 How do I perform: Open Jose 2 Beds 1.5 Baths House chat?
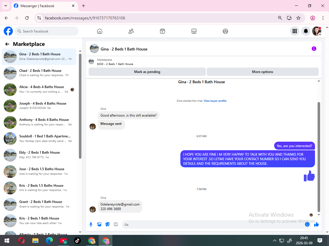click(39, 171)
